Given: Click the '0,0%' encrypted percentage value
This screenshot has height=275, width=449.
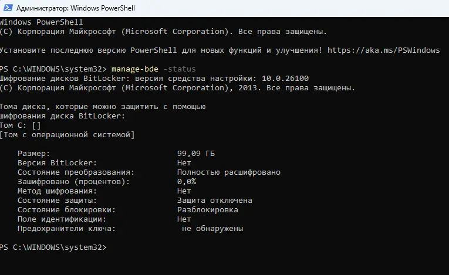Looking at the screenshot, I should (x=187, y=182).
